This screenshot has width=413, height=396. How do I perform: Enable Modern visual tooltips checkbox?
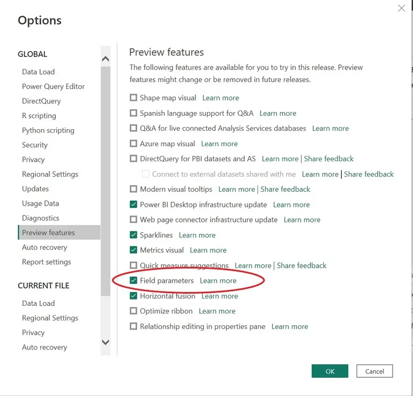coord(134,189)
